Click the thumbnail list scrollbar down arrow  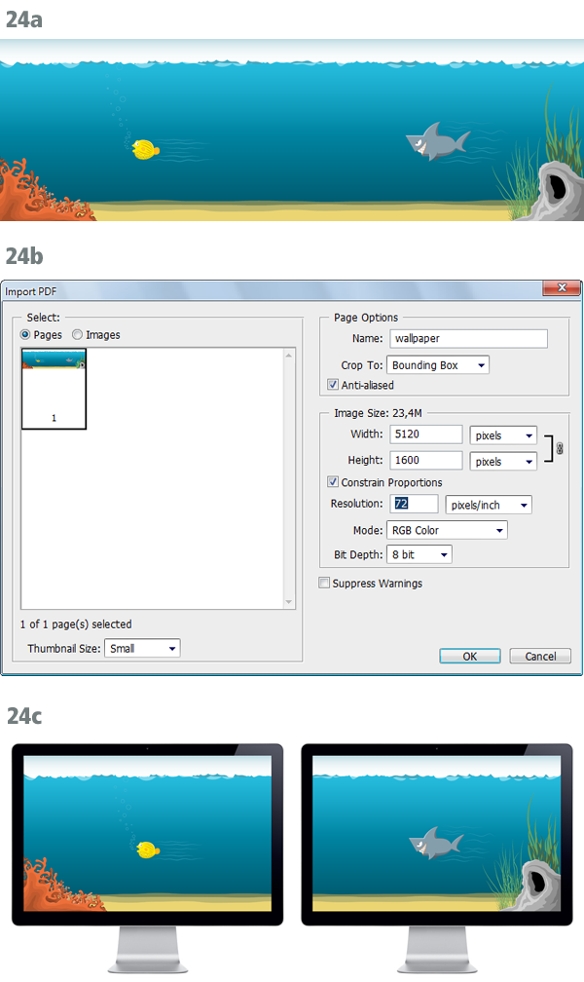[288, 602]
